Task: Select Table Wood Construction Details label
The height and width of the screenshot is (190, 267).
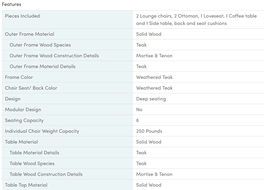Action: (x=46, y=174)
